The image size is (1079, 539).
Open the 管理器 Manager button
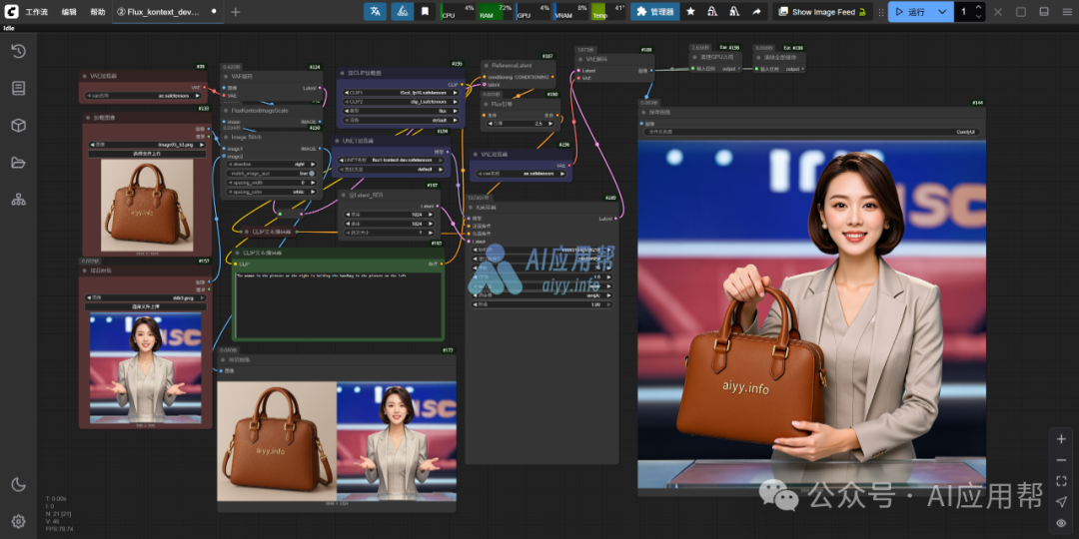coord(655,12)
